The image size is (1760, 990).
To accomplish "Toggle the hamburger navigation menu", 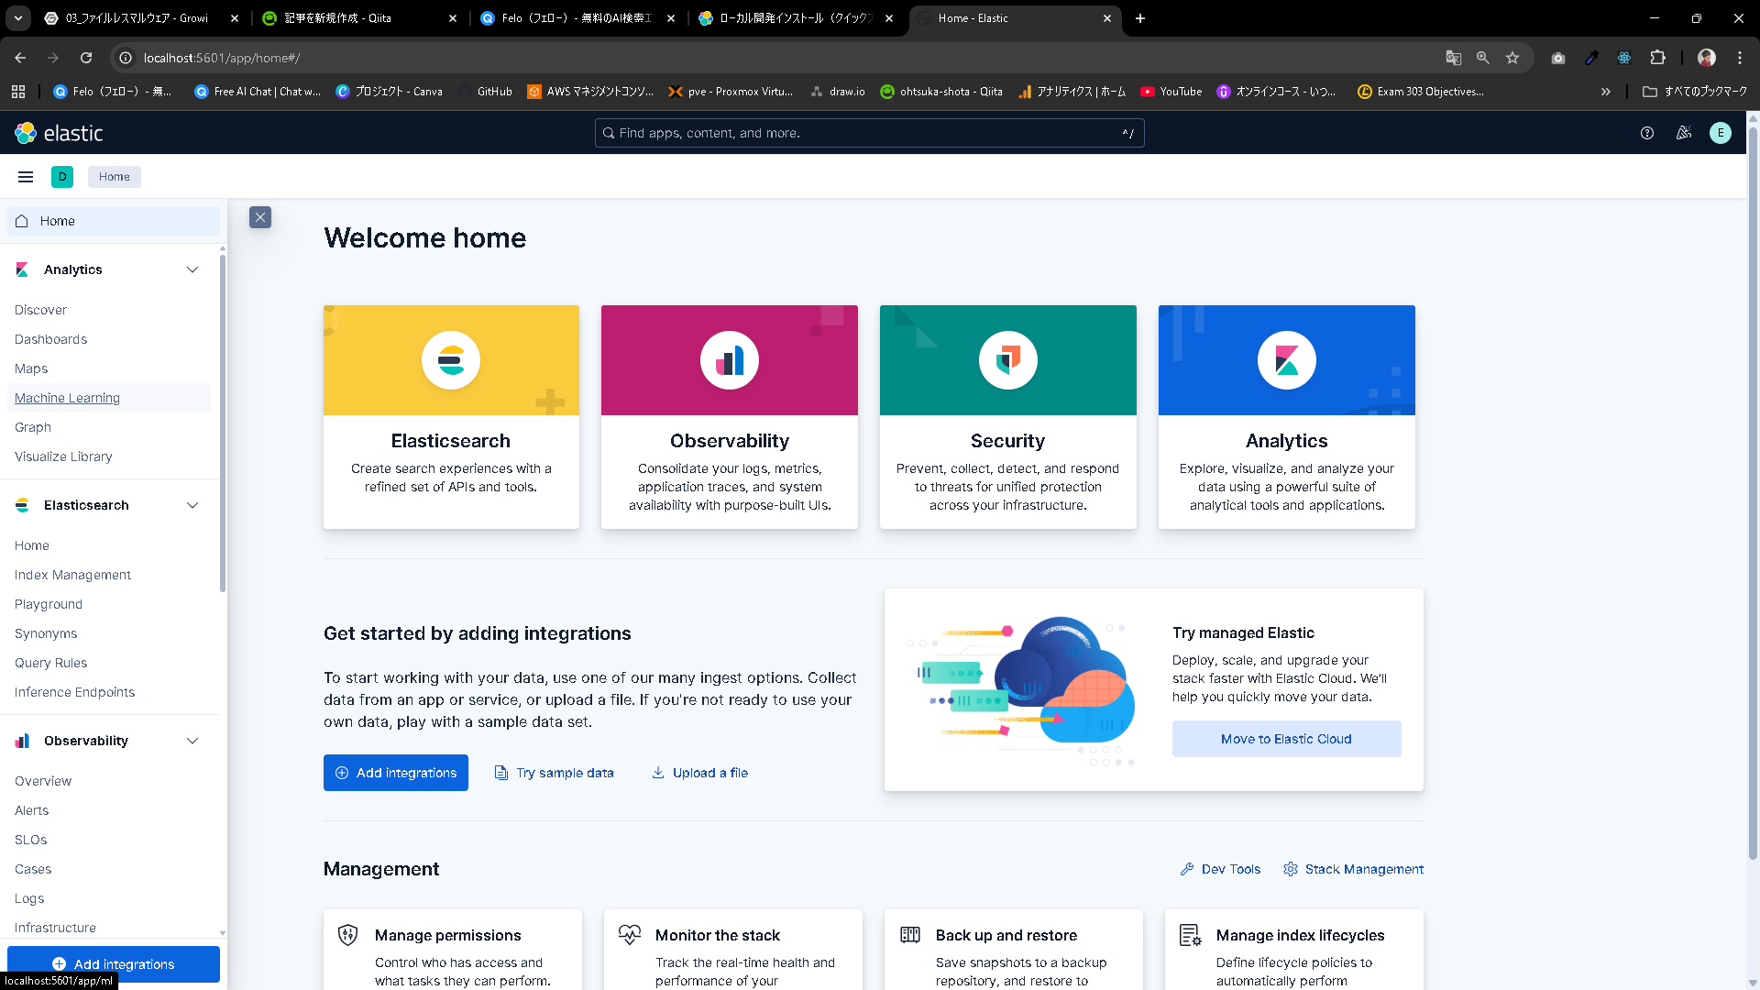I will tap(26, 177).
